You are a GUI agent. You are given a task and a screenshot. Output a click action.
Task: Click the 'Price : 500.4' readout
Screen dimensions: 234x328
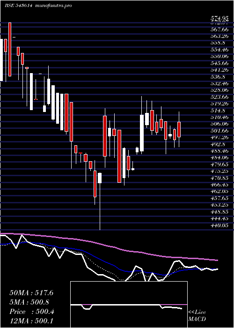32,312
